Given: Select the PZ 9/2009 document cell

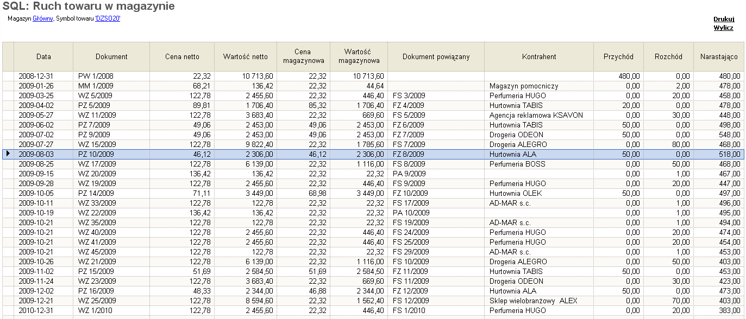Looking at the screenshot, I should 111,135.
